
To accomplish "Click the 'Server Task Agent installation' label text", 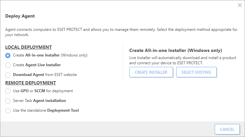I will [x=39, y=101].
